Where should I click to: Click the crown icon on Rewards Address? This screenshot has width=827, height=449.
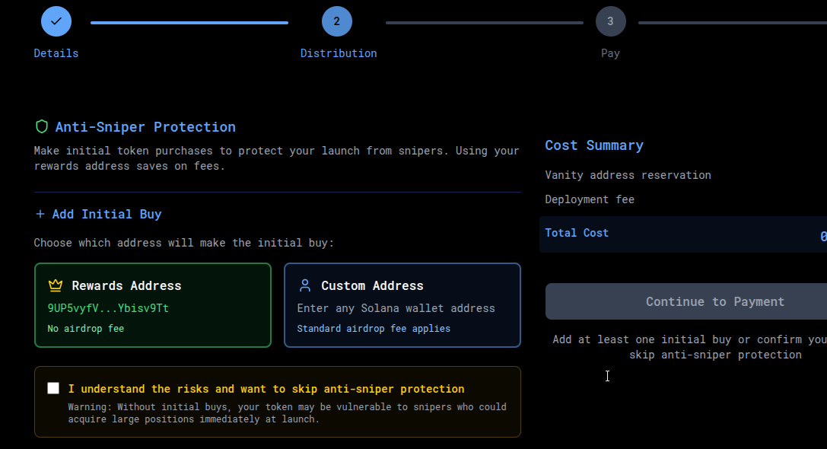click(x=56, y=285)
